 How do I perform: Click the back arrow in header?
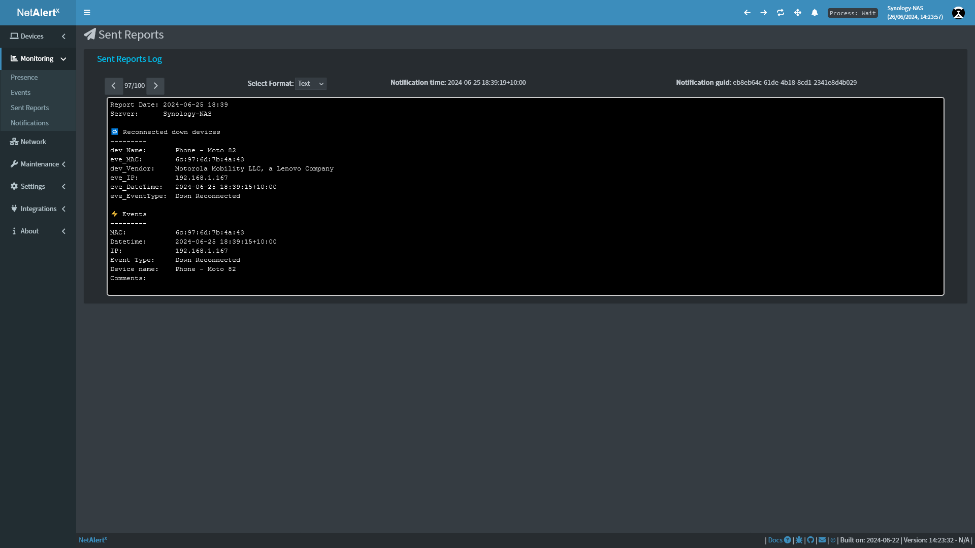(747, 13)
